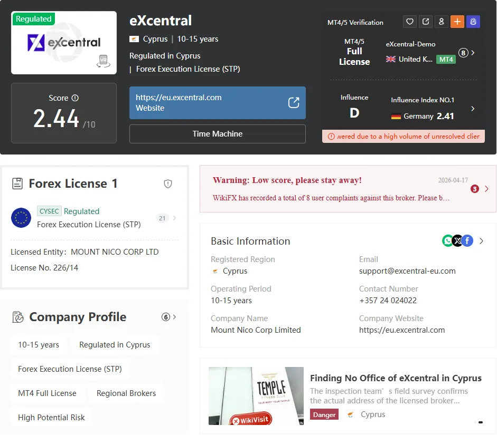Click the circled 6 Company Profile count

click(166, 317)
